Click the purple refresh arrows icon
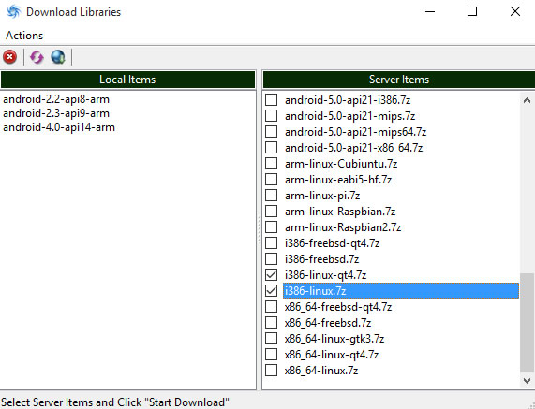Screen dimensions: 535x409 [x=37, y=57]
